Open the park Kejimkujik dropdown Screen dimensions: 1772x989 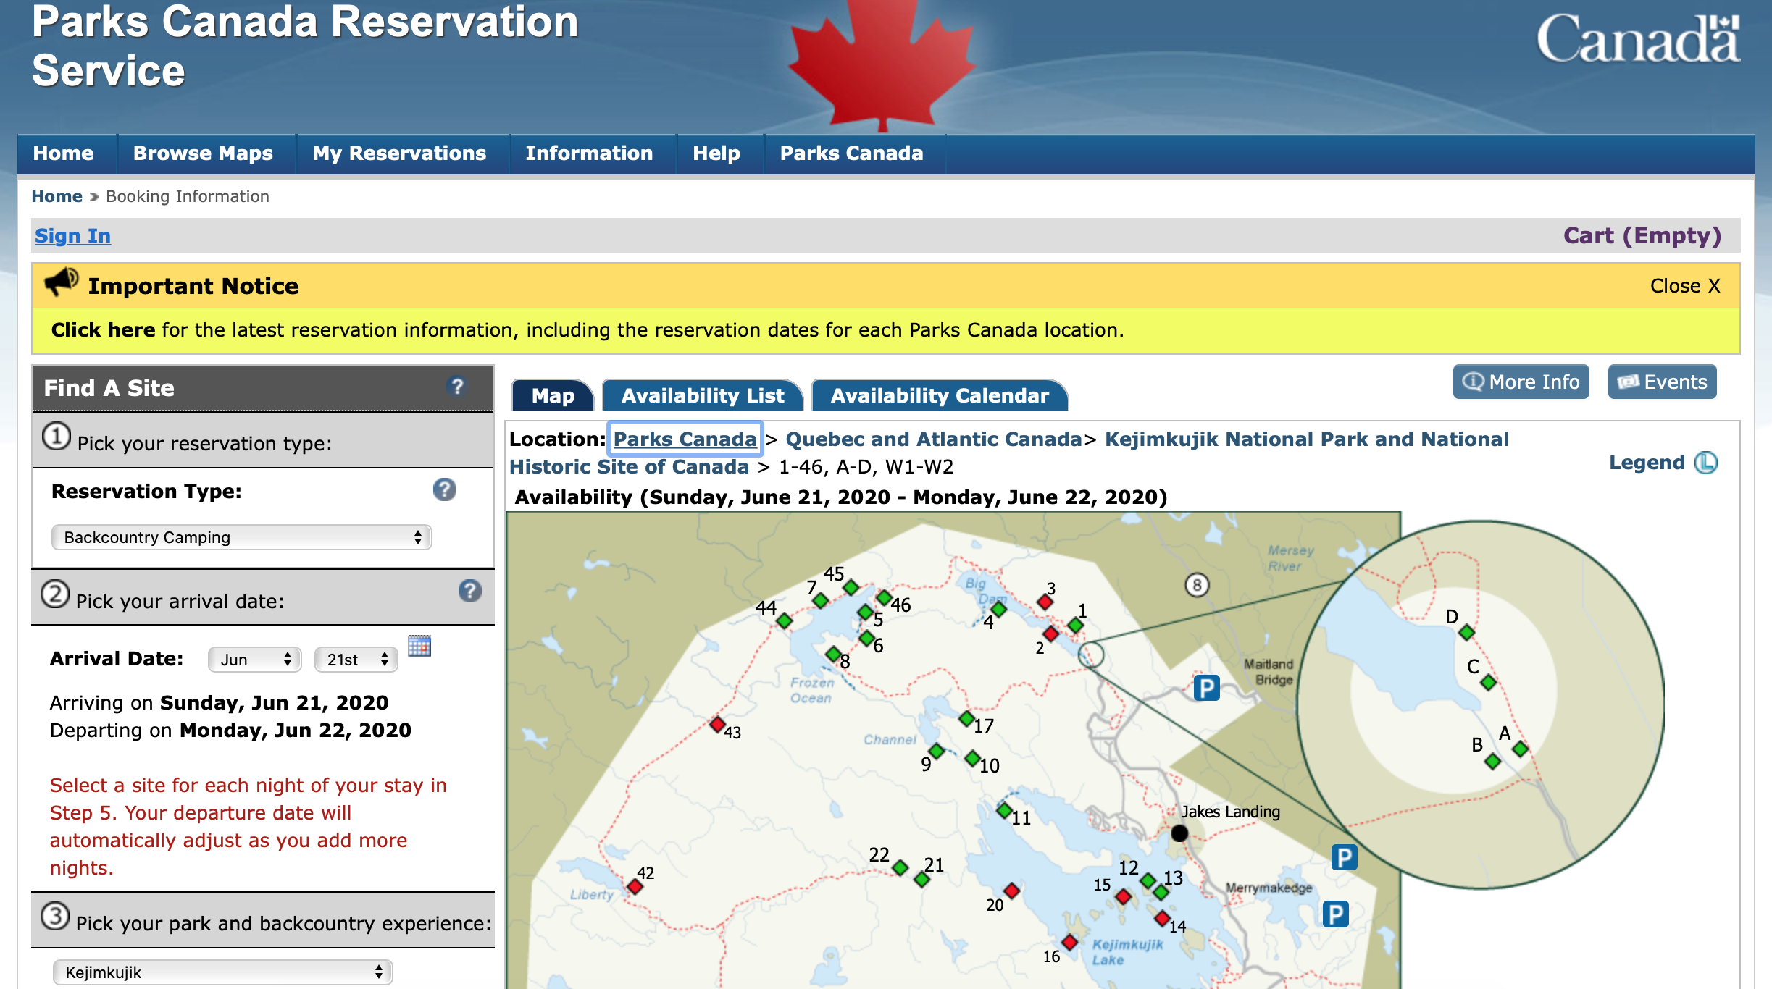tap(222, 972)
